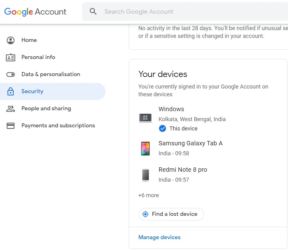288x250 pixels.
Task: Click the Personal info ID card icon
Action: 11,57
